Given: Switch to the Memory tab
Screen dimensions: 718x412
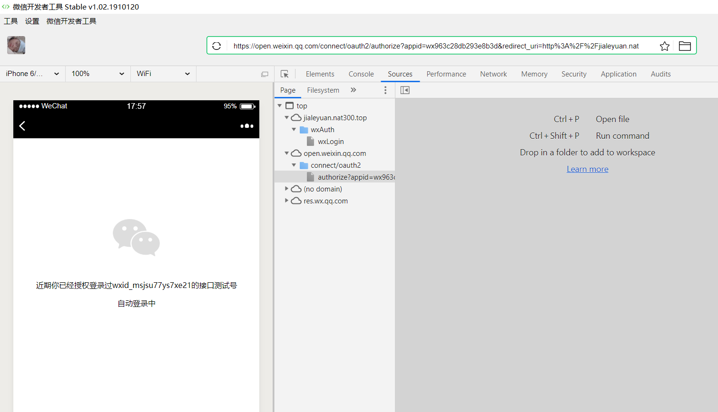Looking at the screenshot, I should click(x=534, y=74).
